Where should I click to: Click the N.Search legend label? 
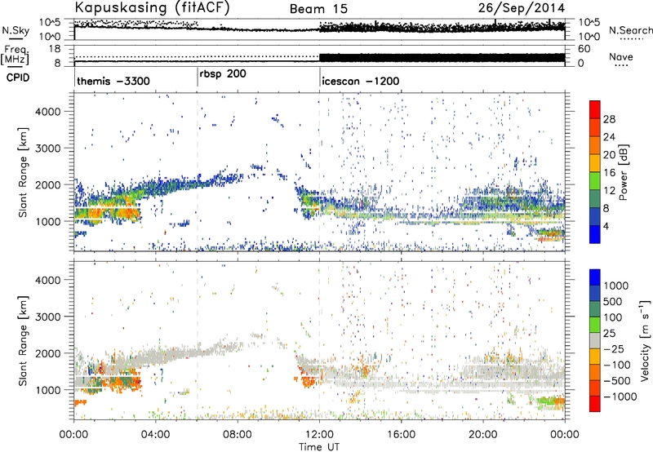point(631,30)
